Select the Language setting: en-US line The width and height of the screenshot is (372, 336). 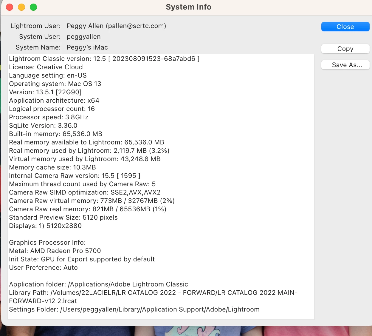tap(48, 75)
